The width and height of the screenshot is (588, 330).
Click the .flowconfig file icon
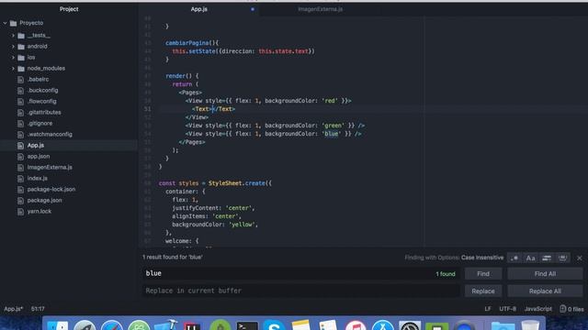click(20, 102)
